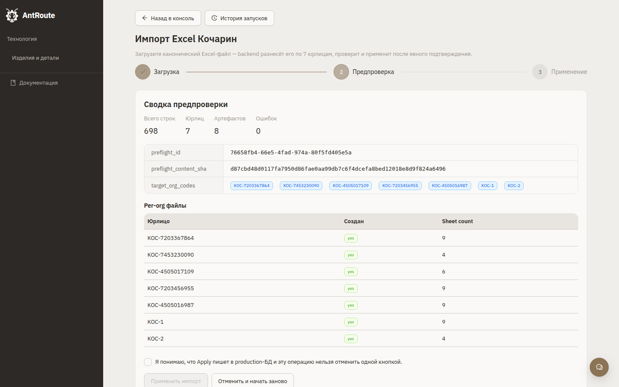This screenshot has height=387, width=619.
Task: Click KOC-2 in the per-org table
Action: tap(156, 339)
